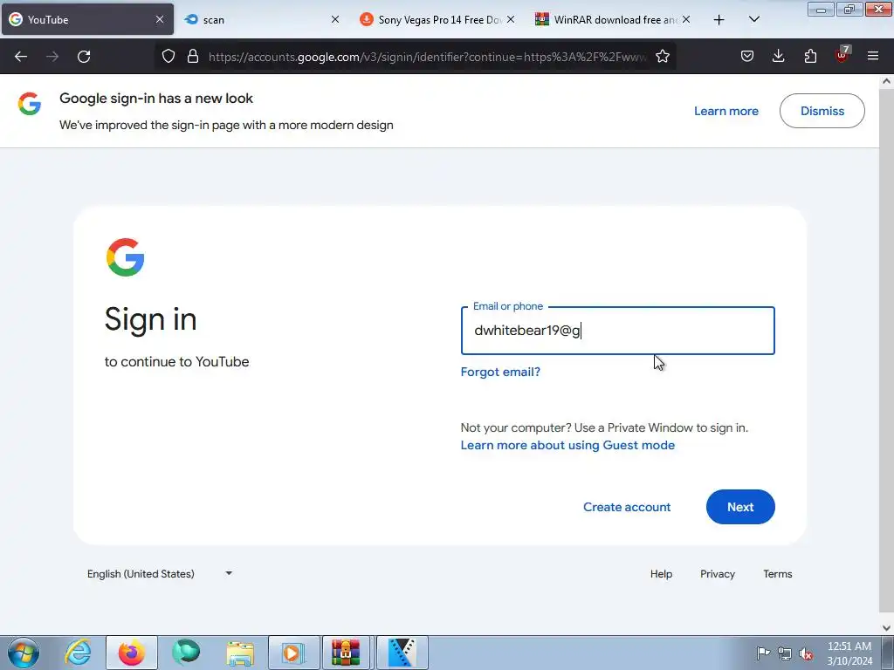Bookmark this page with the star
Viewport: 894px width, 670px height.
tap(662, 57)
